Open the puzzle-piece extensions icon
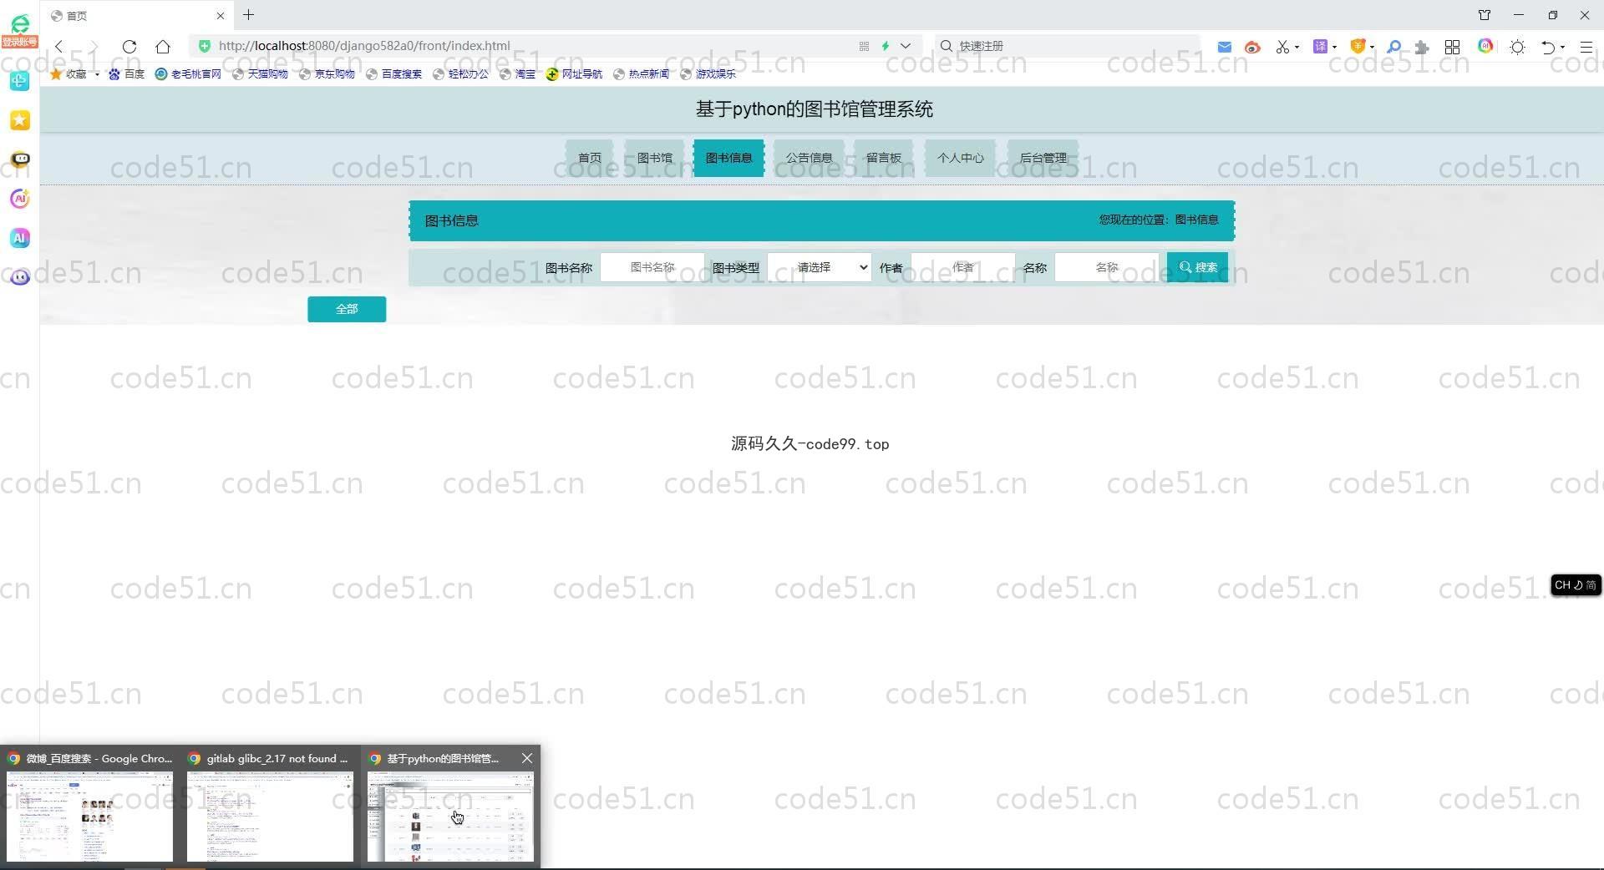 click(1422, 47)
